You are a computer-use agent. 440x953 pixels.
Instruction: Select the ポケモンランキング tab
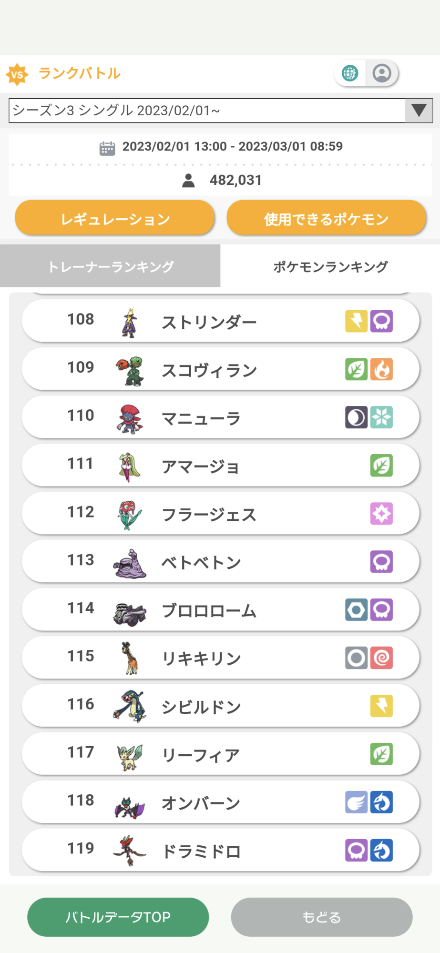[x=330, y=266]
